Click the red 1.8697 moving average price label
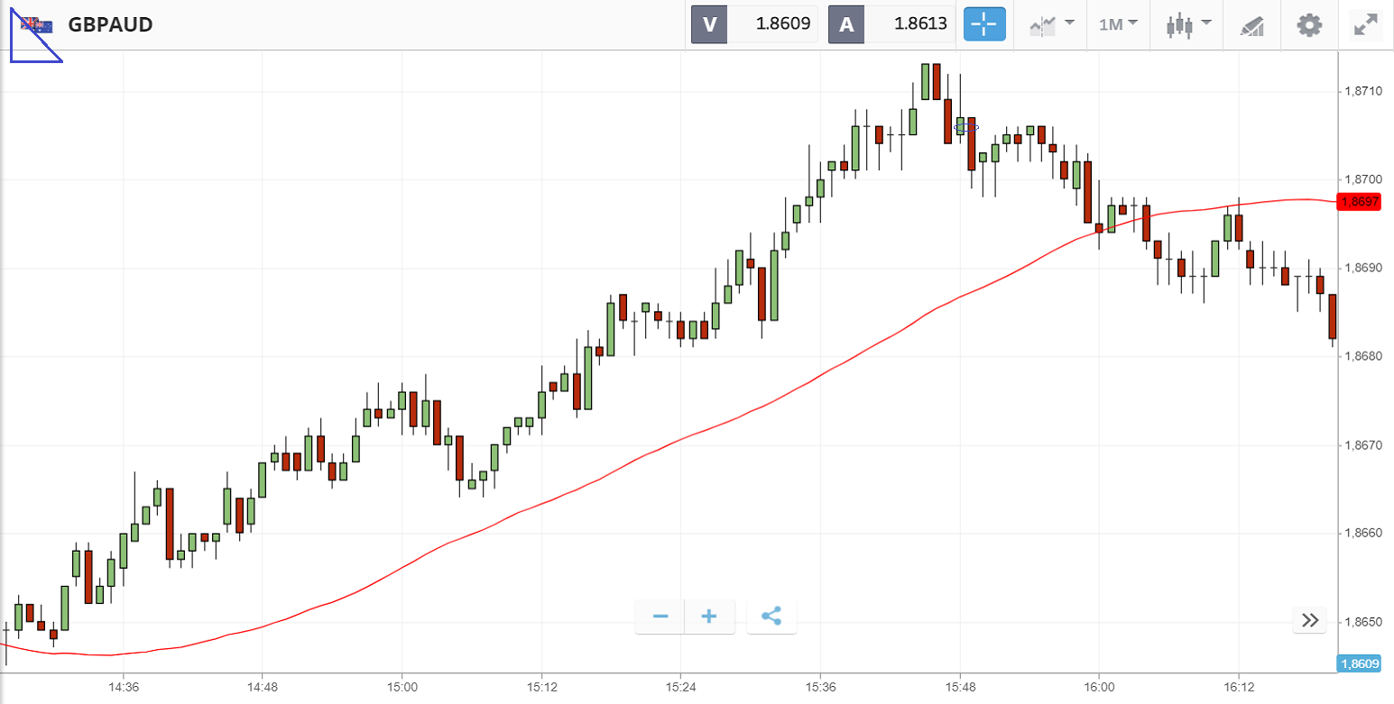The image size is (1394, 704). click(x=1360, y=202)
